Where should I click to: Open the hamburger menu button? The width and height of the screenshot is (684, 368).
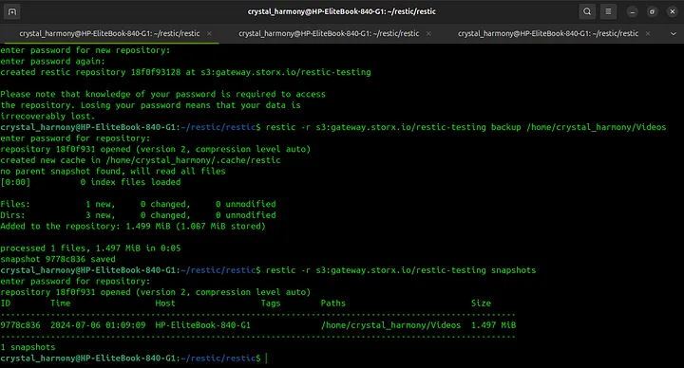pyautogui.click(x=608, y=11)
